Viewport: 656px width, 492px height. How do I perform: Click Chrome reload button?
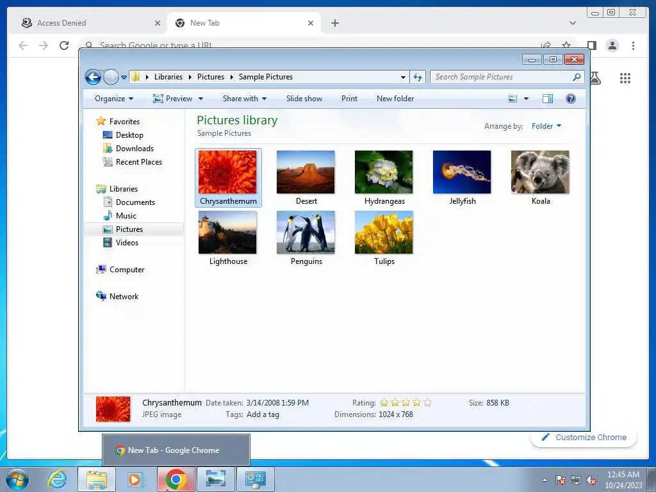(64, 45)
